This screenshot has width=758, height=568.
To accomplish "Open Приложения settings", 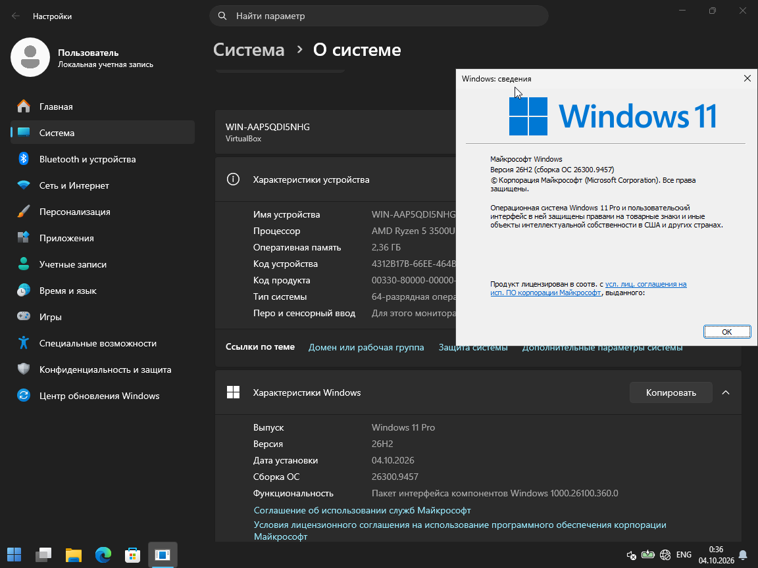I will pos(103,237).
